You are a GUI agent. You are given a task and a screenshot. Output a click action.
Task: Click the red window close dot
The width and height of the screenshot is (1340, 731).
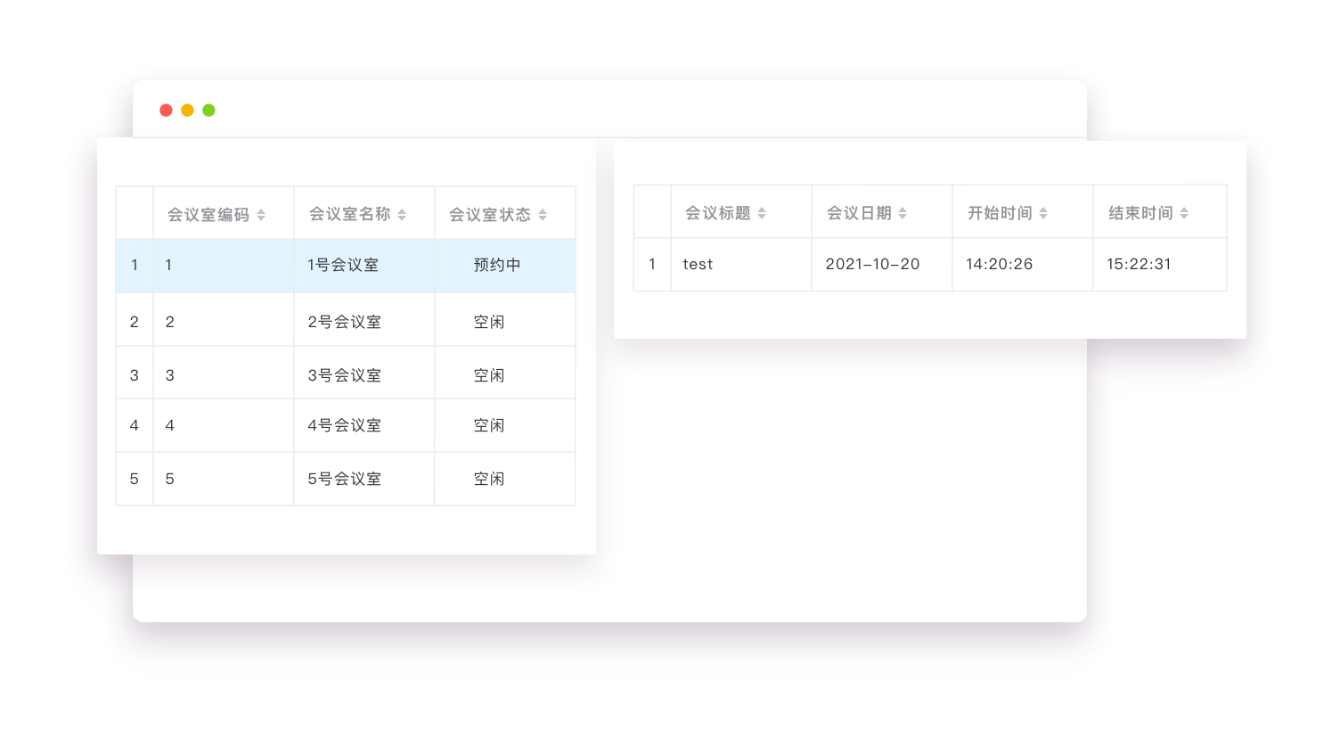166,111
